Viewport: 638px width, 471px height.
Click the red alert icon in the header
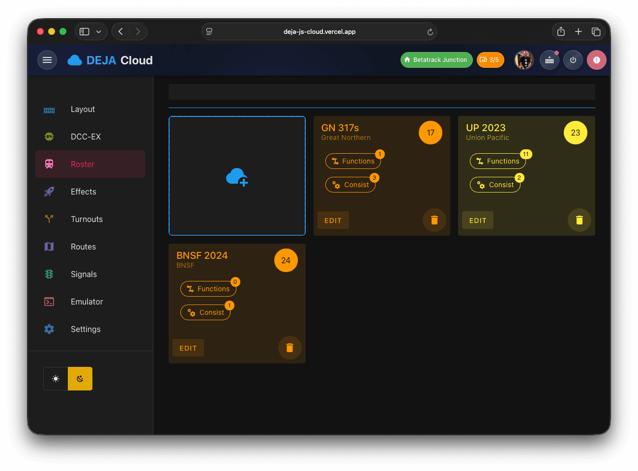click(x=596, y=59)
